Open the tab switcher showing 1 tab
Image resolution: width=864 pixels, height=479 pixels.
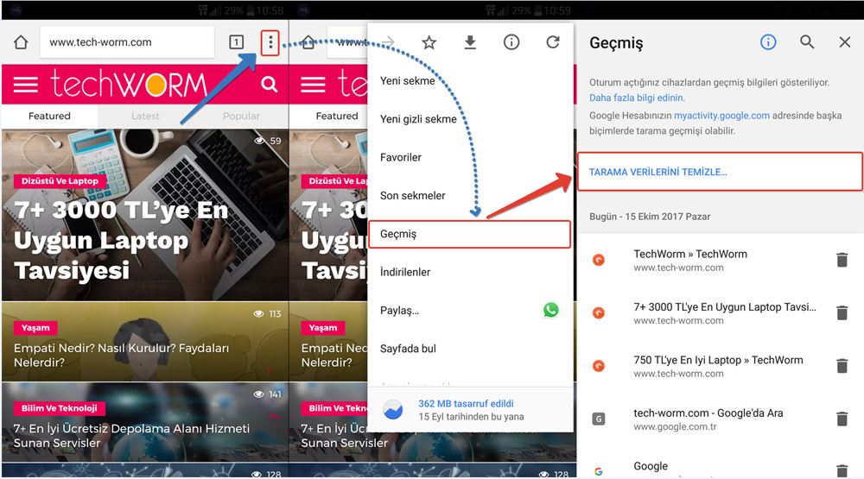tap(236, 42)
